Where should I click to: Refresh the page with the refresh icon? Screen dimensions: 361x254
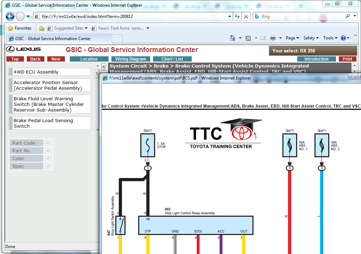click(237, 16)
